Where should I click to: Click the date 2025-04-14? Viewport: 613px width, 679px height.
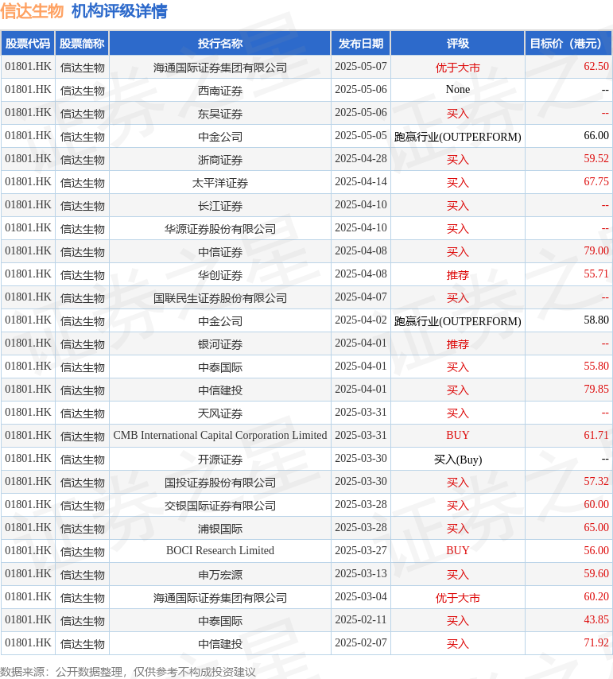pos(361,182)
